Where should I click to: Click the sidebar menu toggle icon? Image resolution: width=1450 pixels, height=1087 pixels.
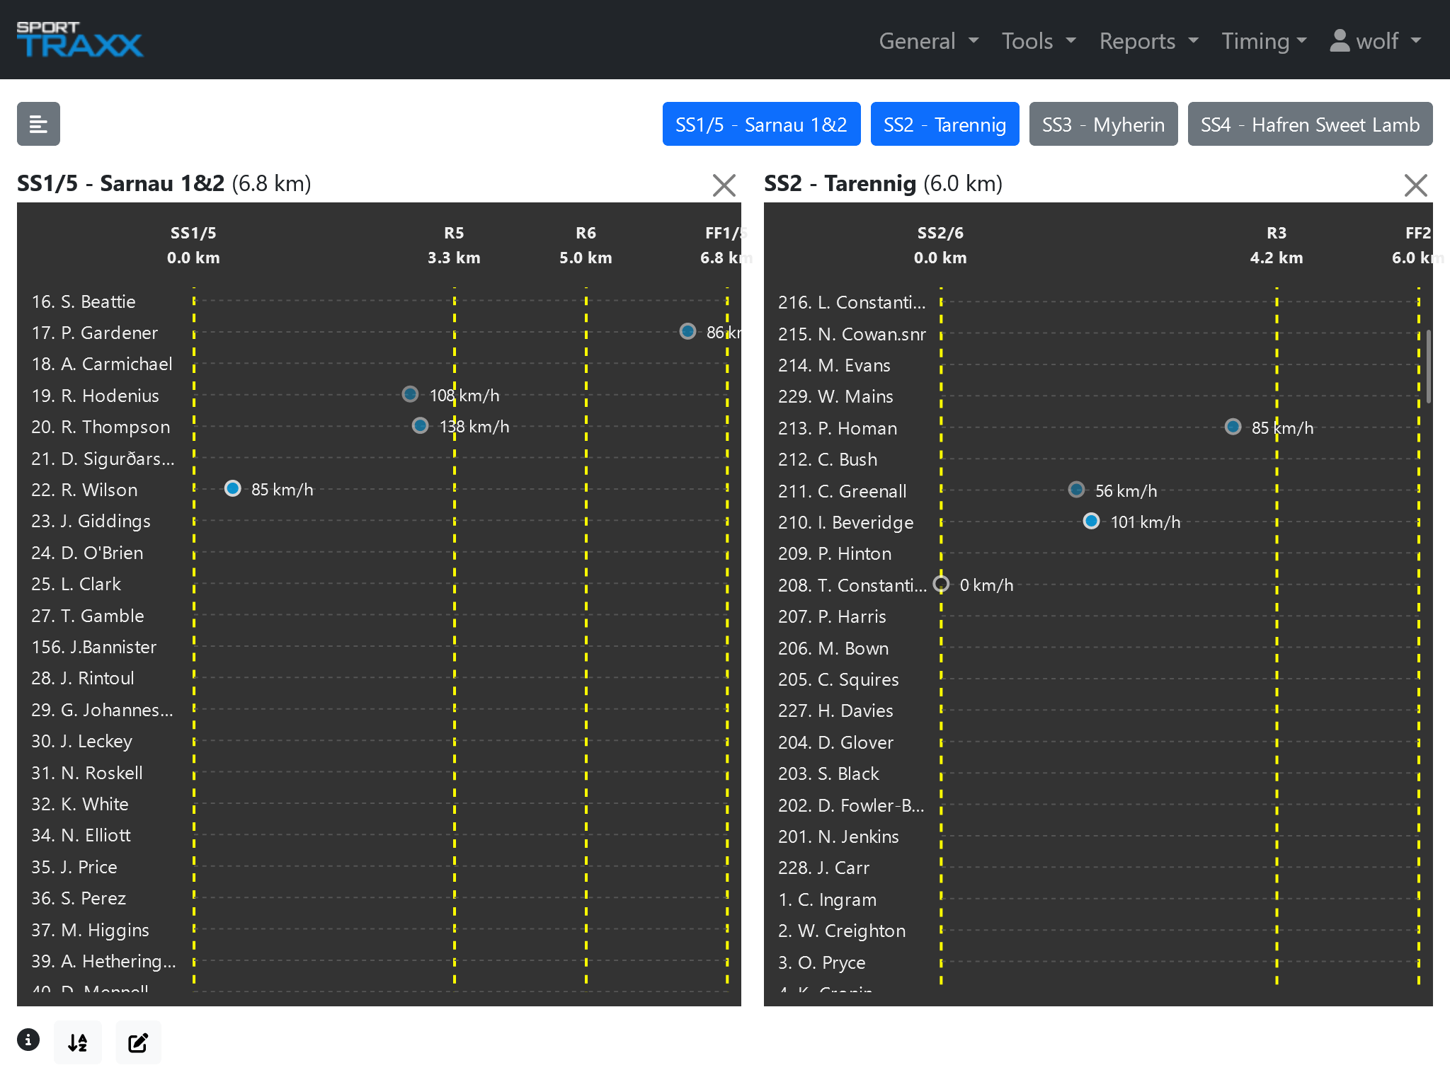tap(38, 125)
